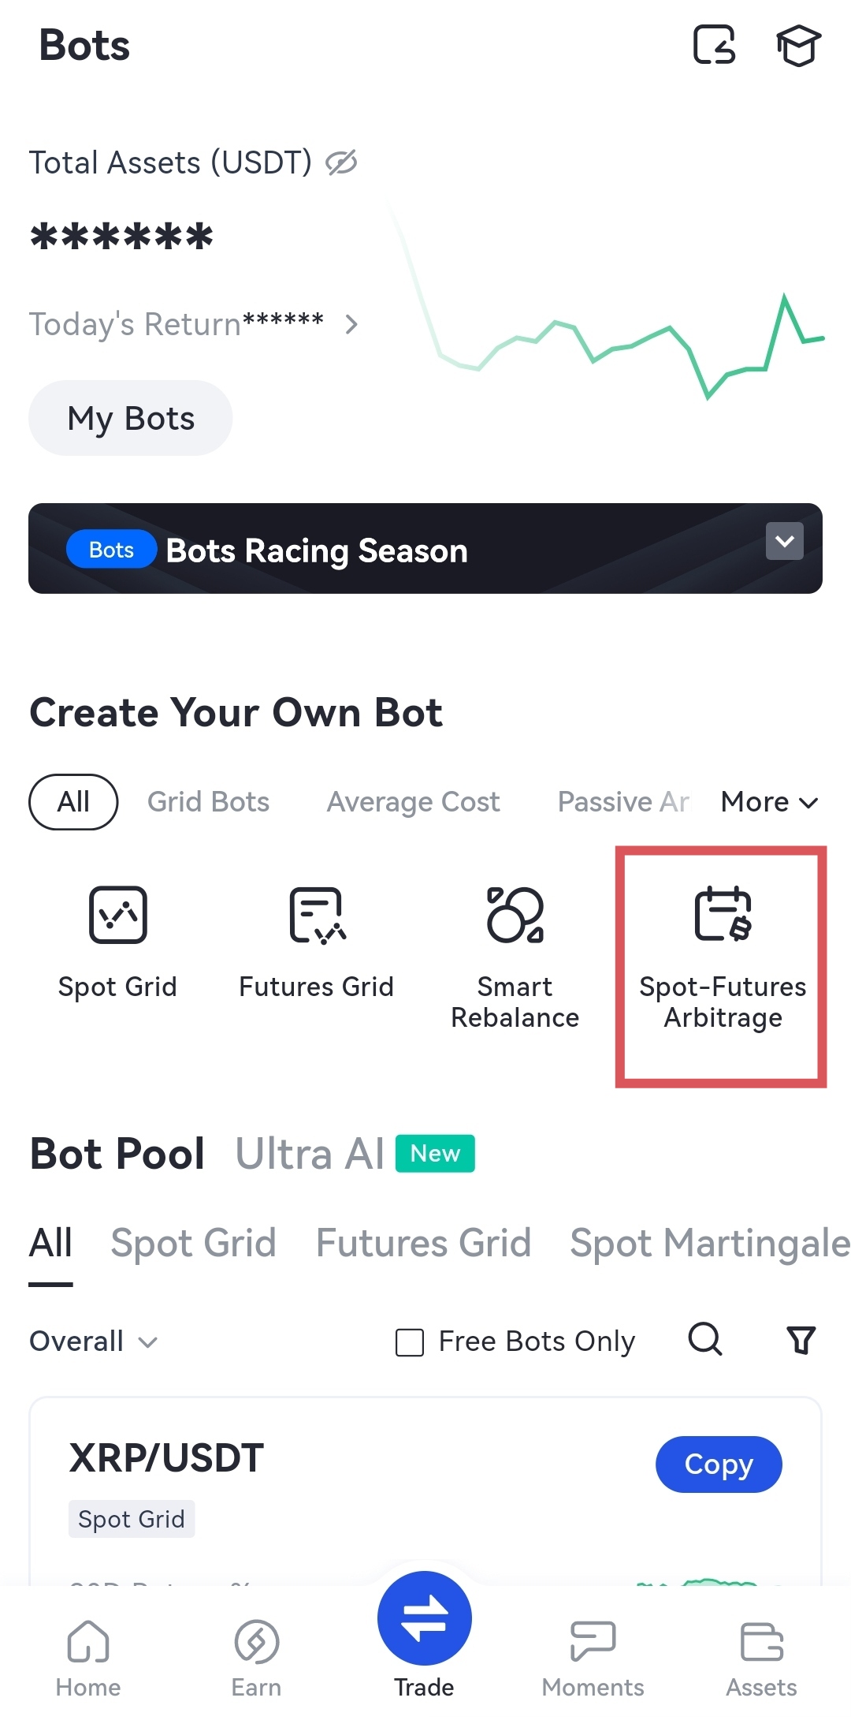Open the Spot Grid bot icon
This screenshot has height=1735, width=851.
click(x=118, y=915)
